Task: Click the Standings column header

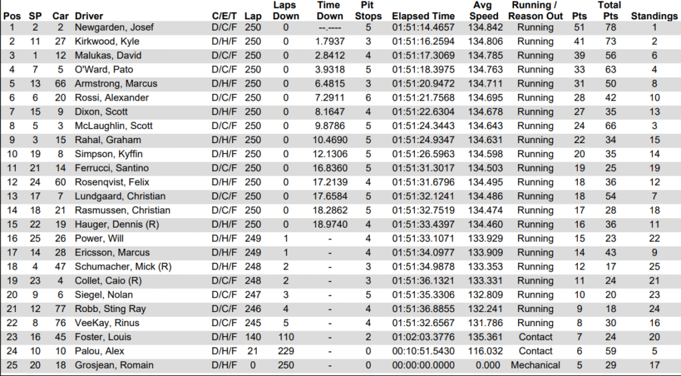Action: click(654, 16)
